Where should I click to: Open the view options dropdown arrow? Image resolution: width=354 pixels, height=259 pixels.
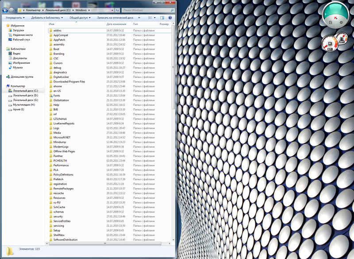pos(154,18)
